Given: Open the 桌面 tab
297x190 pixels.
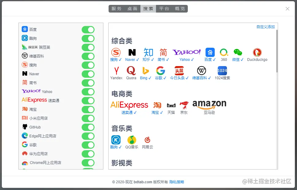Looking at the screenshot, I should pos(132,9).
